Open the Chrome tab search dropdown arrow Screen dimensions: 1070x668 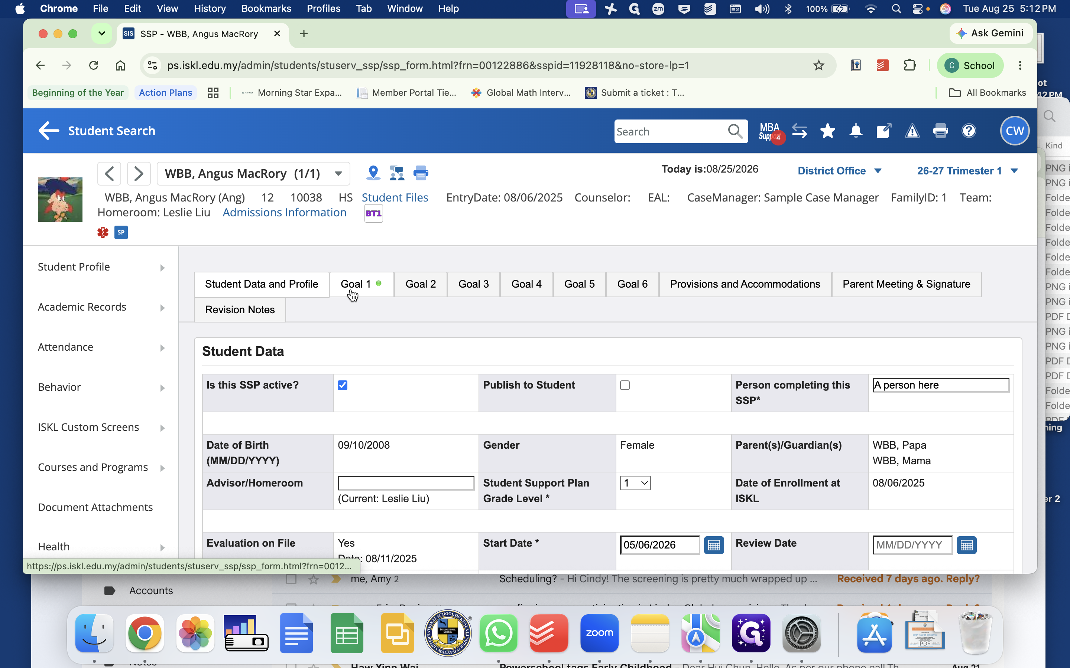coord(102,33)
